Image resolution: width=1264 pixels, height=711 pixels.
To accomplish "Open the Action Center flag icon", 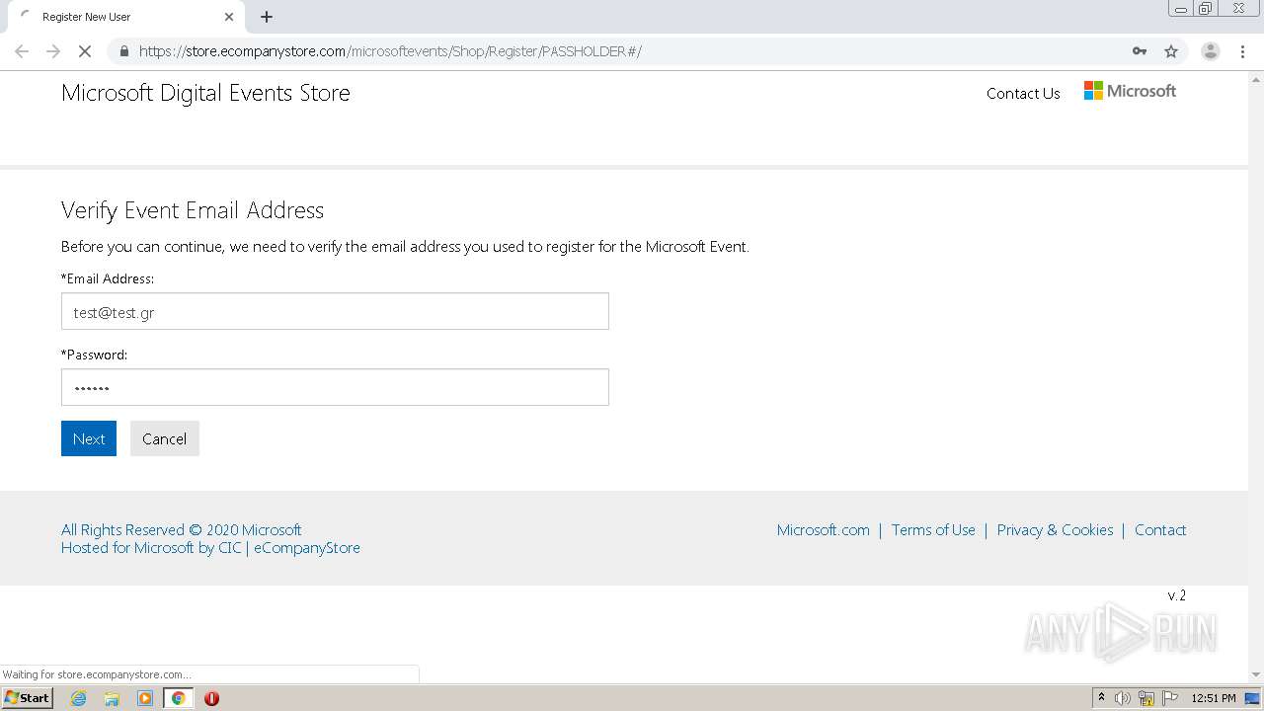I will click(x=1169, y=698).
